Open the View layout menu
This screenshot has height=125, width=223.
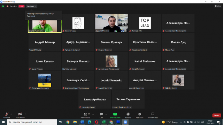tap(218, 6)
